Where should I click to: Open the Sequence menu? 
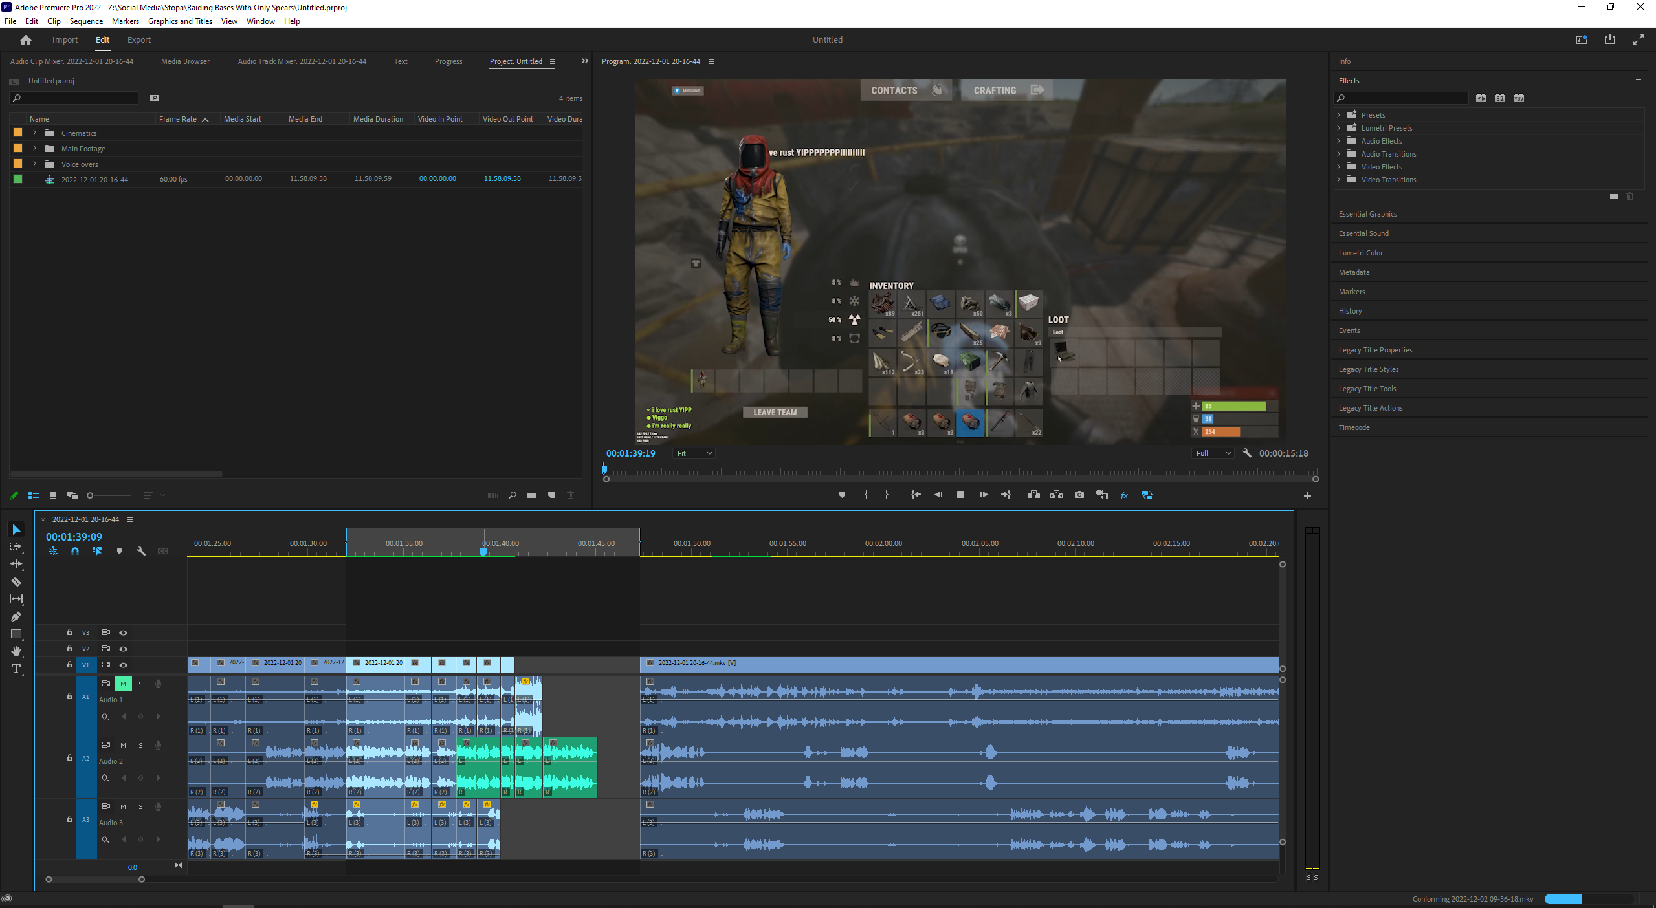click(85, 21)
